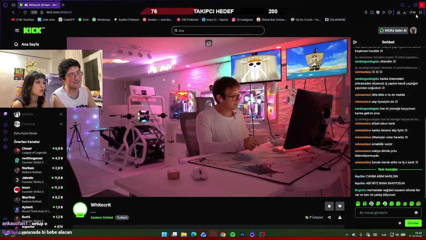Open the Windows Start menu
The height and width of the screenshot is (240, 426).
click(x=164, y=235)
